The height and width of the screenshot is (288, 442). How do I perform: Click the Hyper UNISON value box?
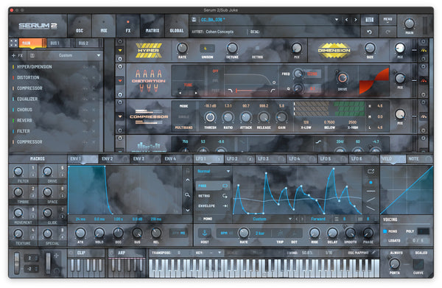[x=207, y=49]
